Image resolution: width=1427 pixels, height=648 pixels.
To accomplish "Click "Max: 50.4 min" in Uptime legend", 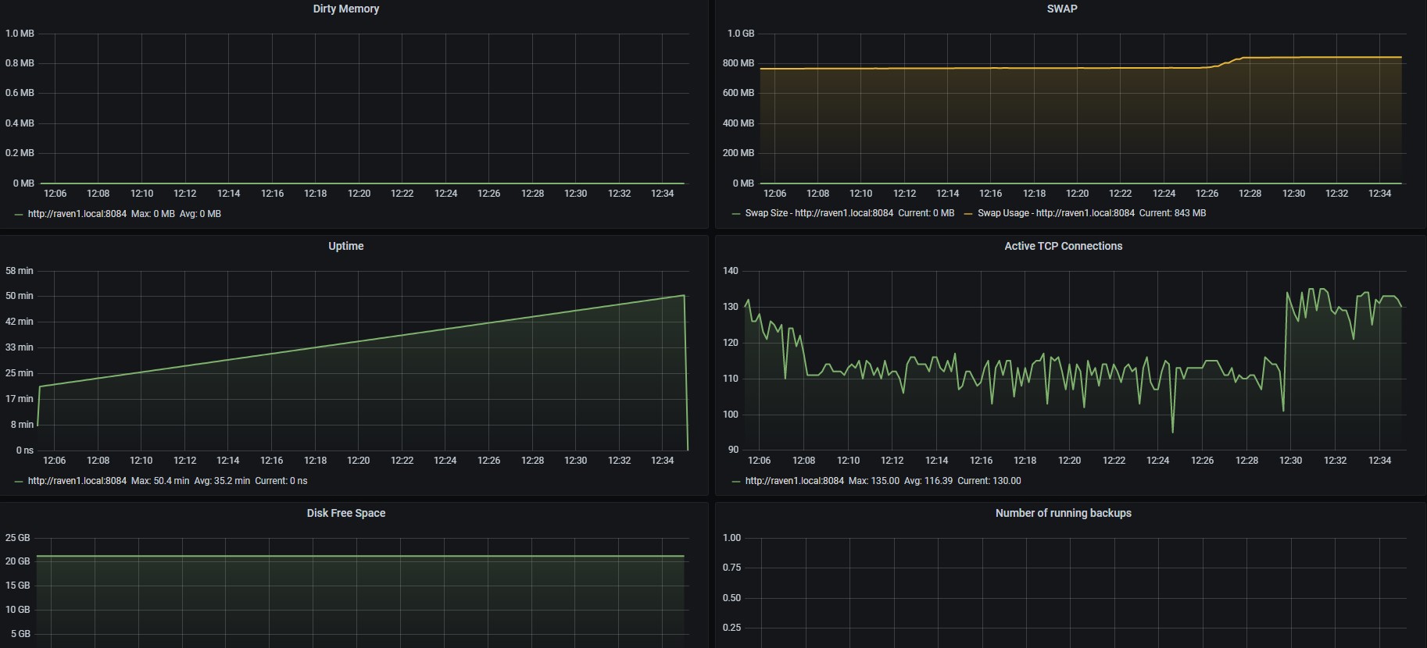I will (160, 481).
